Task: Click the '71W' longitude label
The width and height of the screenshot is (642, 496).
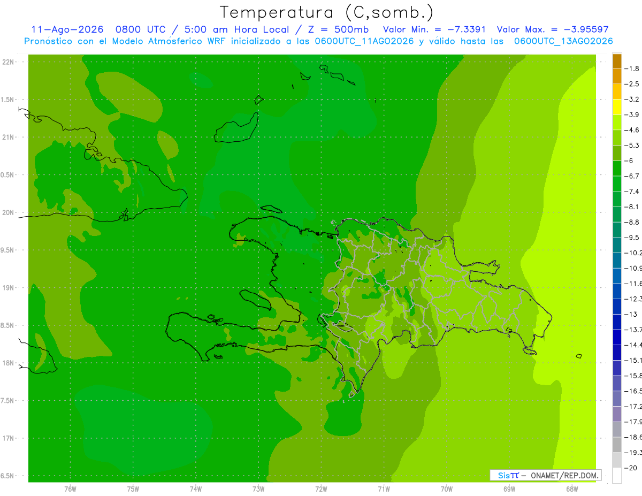Action: pos(384,489)
